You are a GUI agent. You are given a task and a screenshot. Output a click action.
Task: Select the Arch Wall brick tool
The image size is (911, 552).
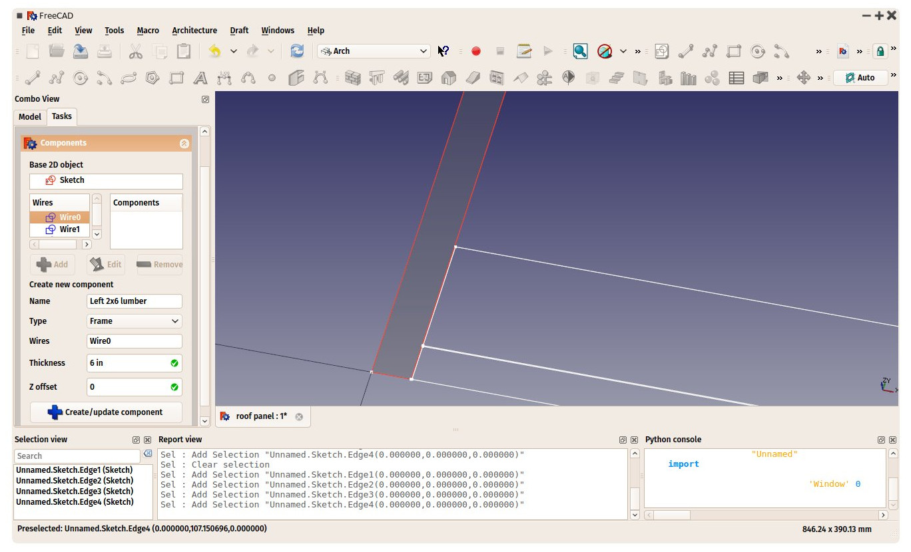click(353, 78)
